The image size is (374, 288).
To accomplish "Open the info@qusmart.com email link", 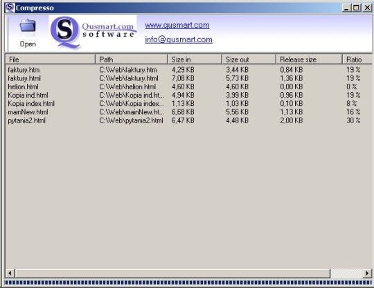I will point(179,39).
